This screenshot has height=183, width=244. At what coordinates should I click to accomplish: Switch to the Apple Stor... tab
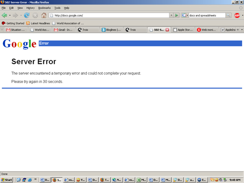pyautogui.click(x=183, y=30)
